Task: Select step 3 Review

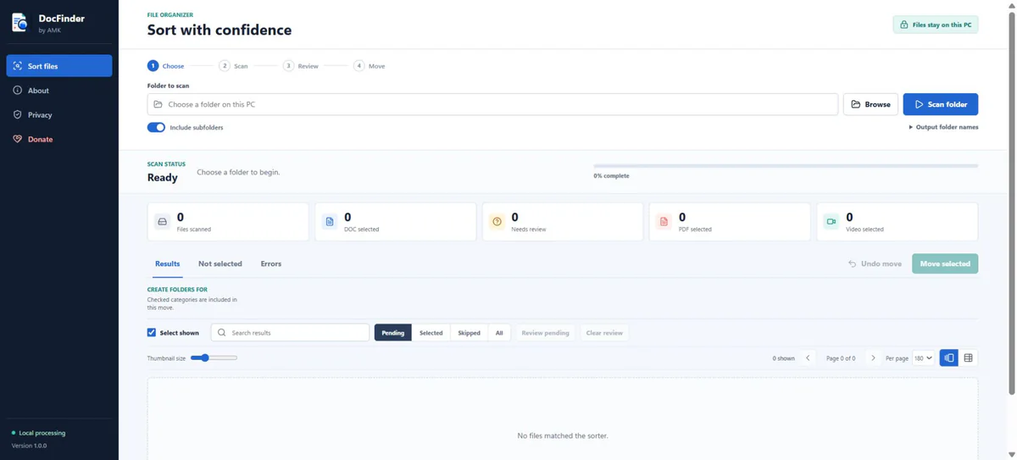Action: (301, 65)
